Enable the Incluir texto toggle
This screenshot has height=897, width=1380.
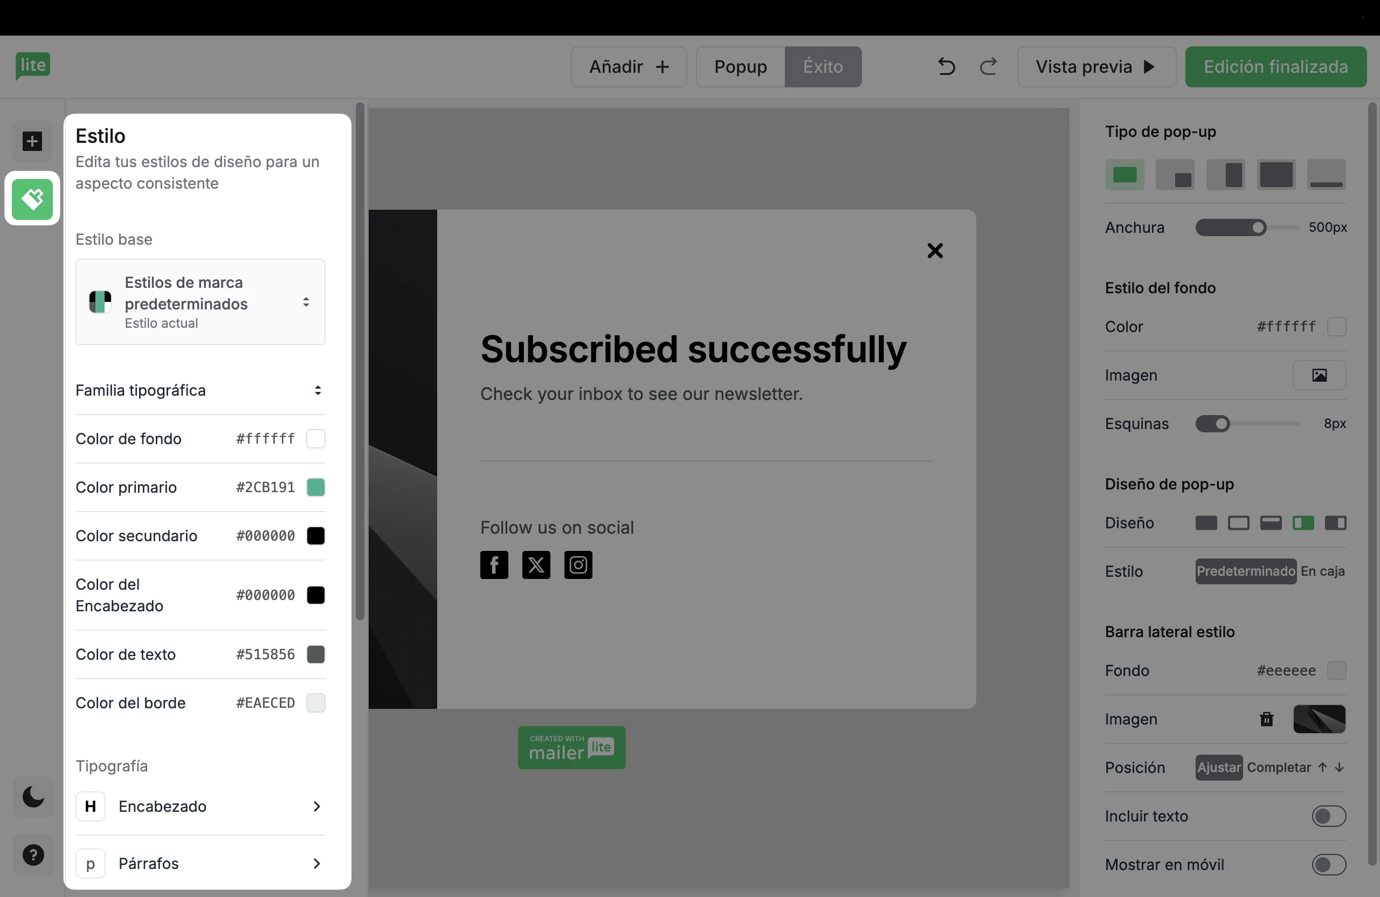click(1328, 816)
